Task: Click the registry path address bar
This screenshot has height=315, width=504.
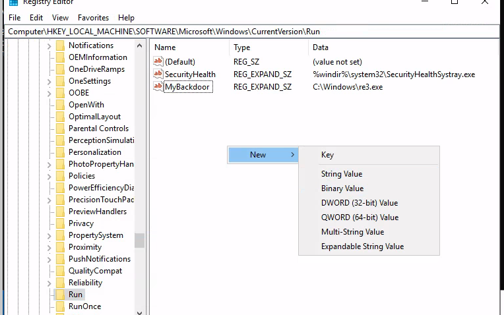Action: click(x=252, y=32)
